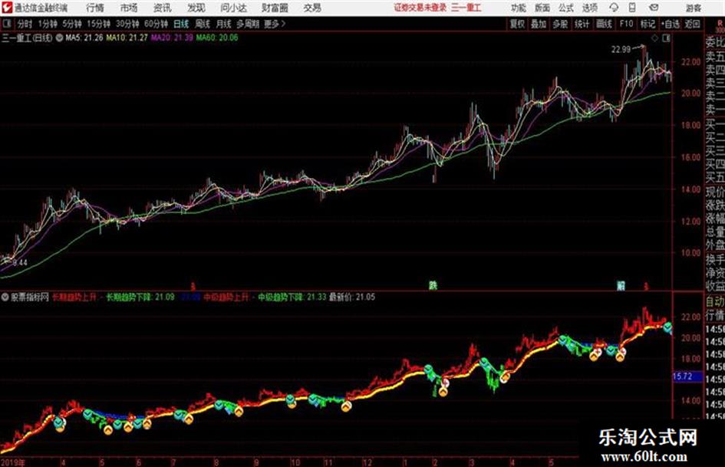Open the 功能 menu
Viewport: 725px width, 467px height.
(519, 8)
